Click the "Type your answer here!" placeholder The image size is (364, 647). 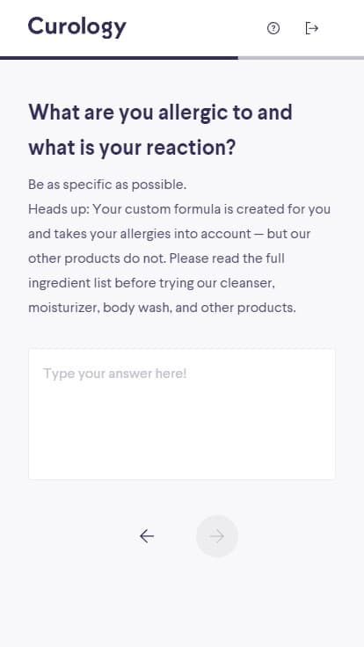point(114,374)
